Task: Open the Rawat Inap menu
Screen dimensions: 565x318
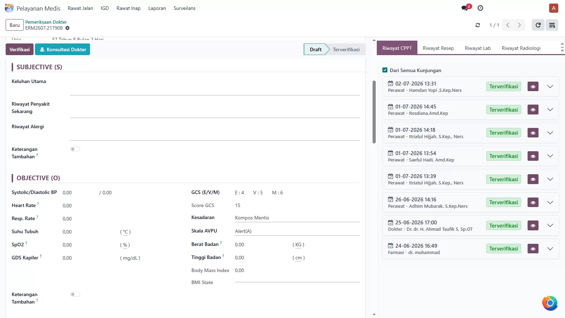Action: (129, 8)
